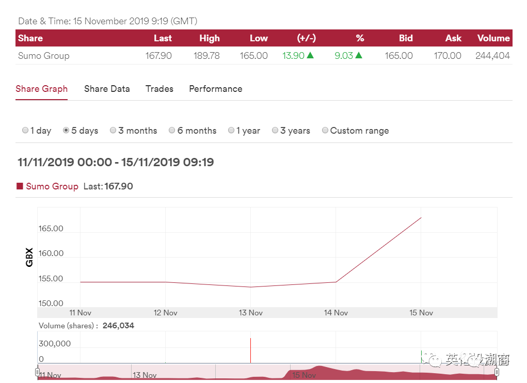Click the left range slider handle
This screenshot has width=527, height=383.
[x=37, y=372]
